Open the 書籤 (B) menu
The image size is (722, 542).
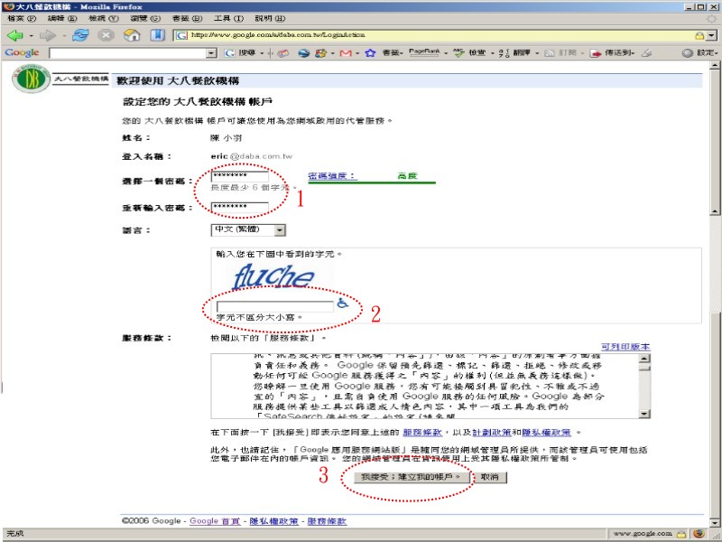(187, 18)
